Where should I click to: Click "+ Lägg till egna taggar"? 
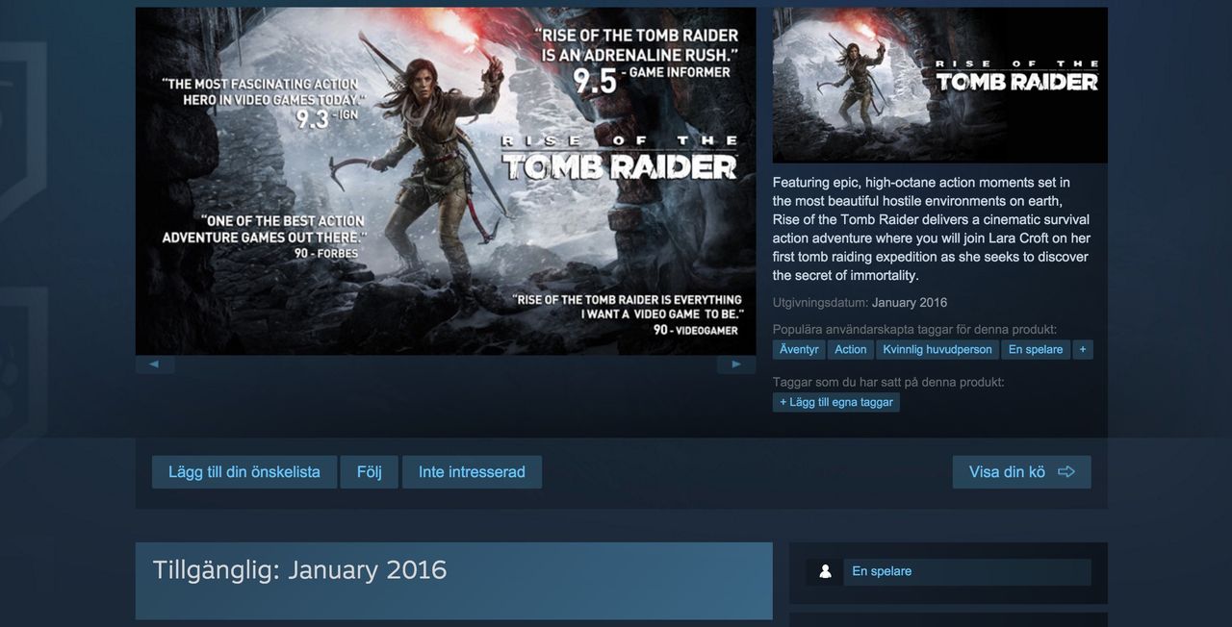pyautogui.click(x=835, y=402)
